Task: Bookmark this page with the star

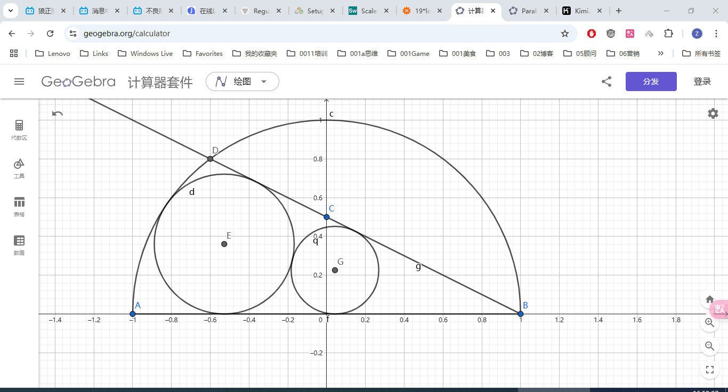Action: click(565, 34)
